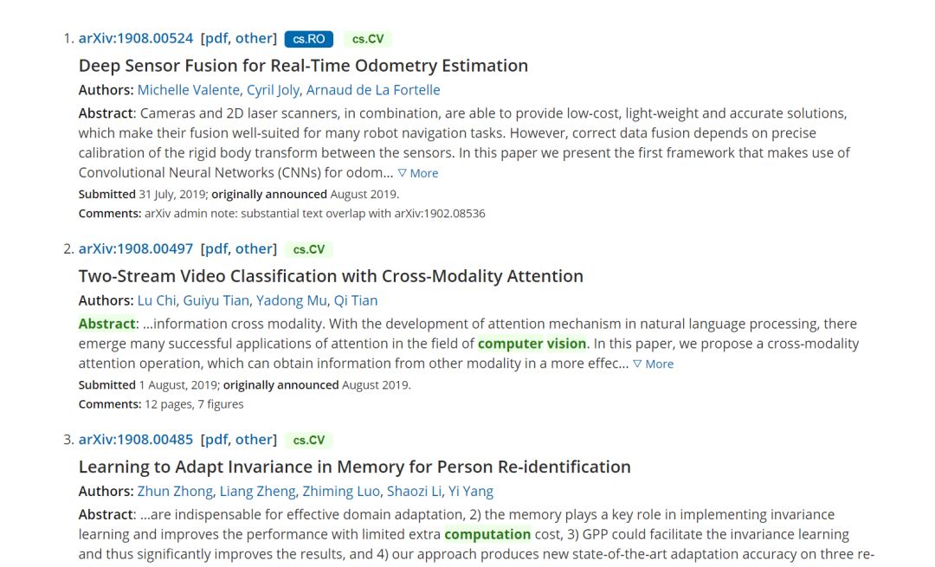The width and height of the screenshot is (935, 567).
Task: Click admin note mentioning arXiv:1902.08536
Action: [315, 214]
